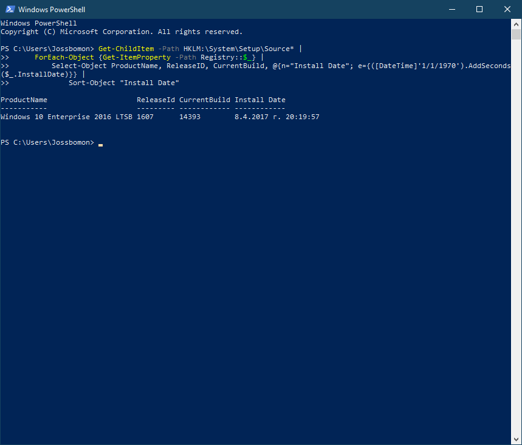The width and height of the screenshot is (522, 445).
Task: Click the 'ProductName' column header
Action: click(24, 100)
